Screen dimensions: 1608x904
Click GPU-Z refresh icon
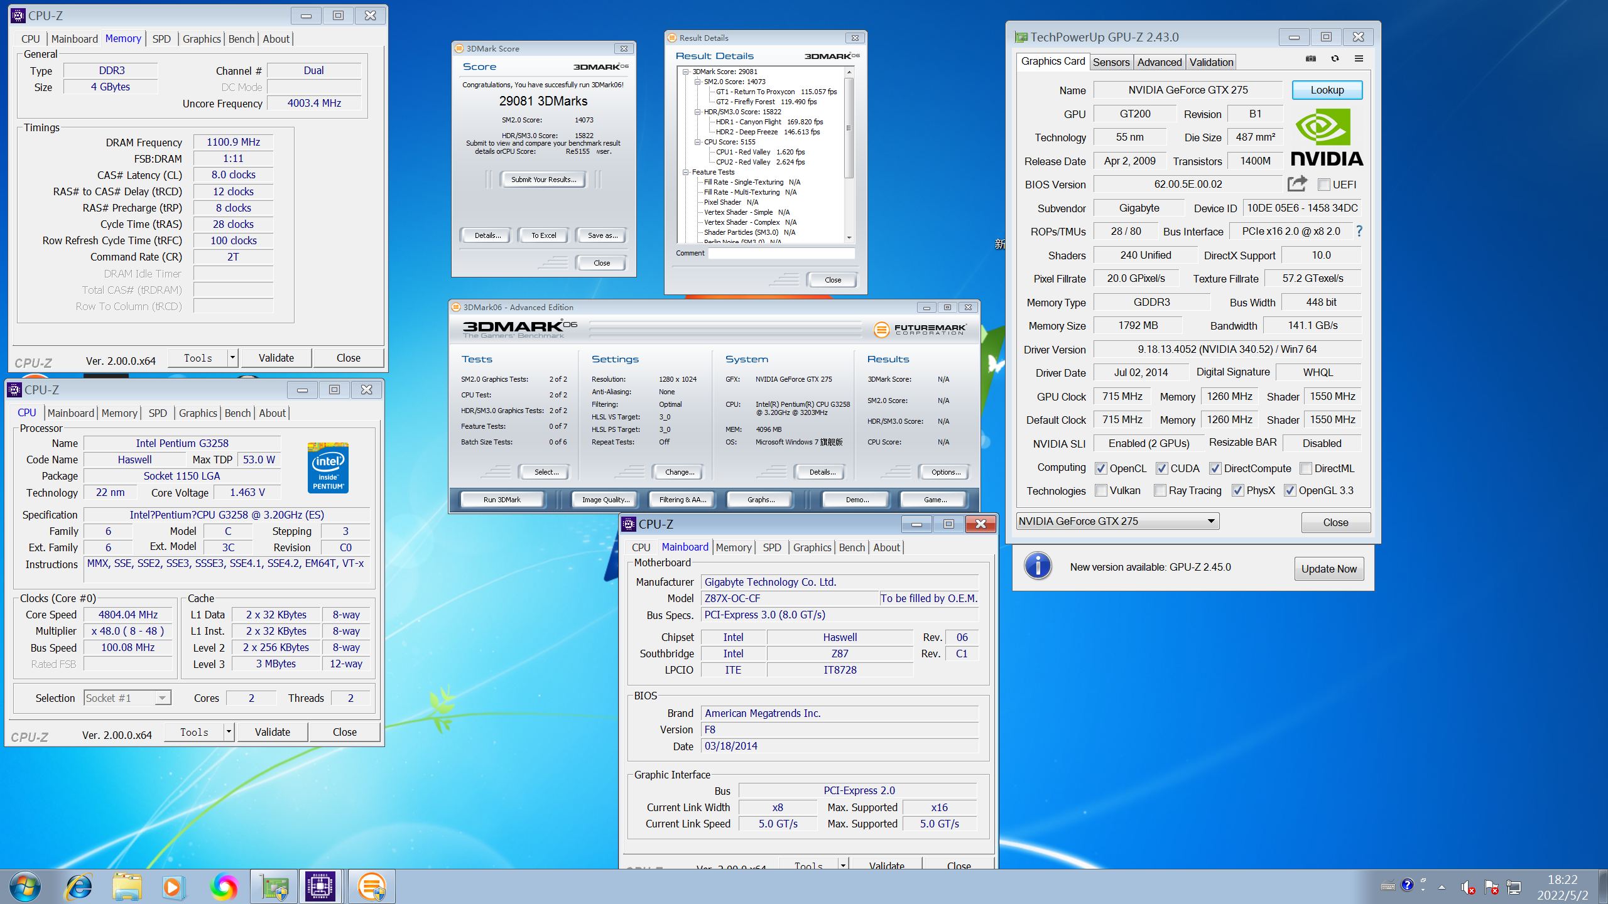1335,58
